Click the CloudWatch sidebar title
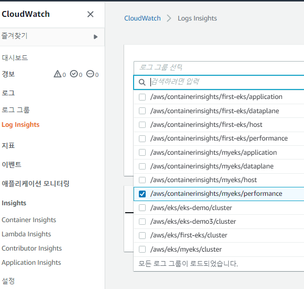Screen dimensions: 304x289 click(x=26, y=14)
